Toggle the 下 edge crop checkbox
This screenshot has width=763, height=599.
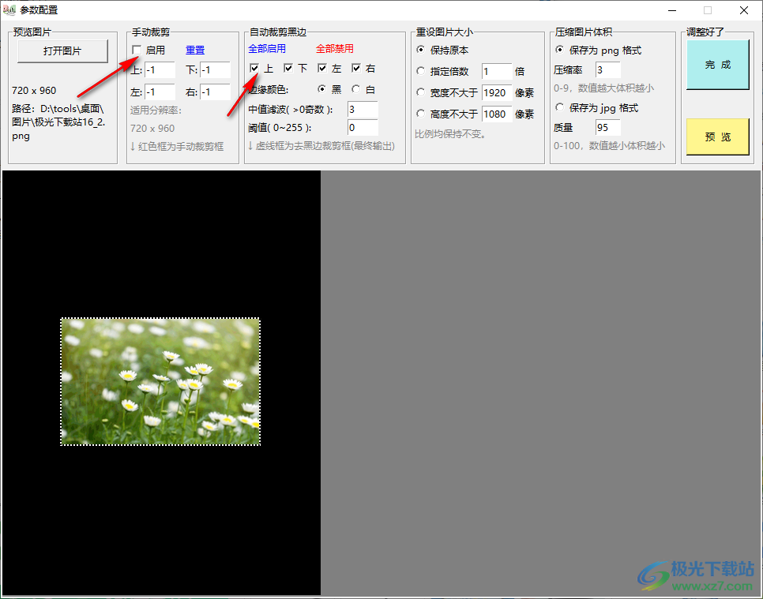[x=288, y=69]
